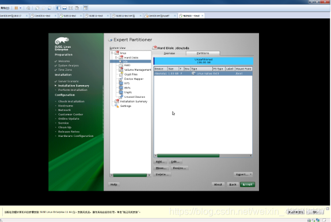Screen dimensions: 331x222
Task: Click the take snapshot clock icon
Action: pyautogui.click(x=37, y=8)
